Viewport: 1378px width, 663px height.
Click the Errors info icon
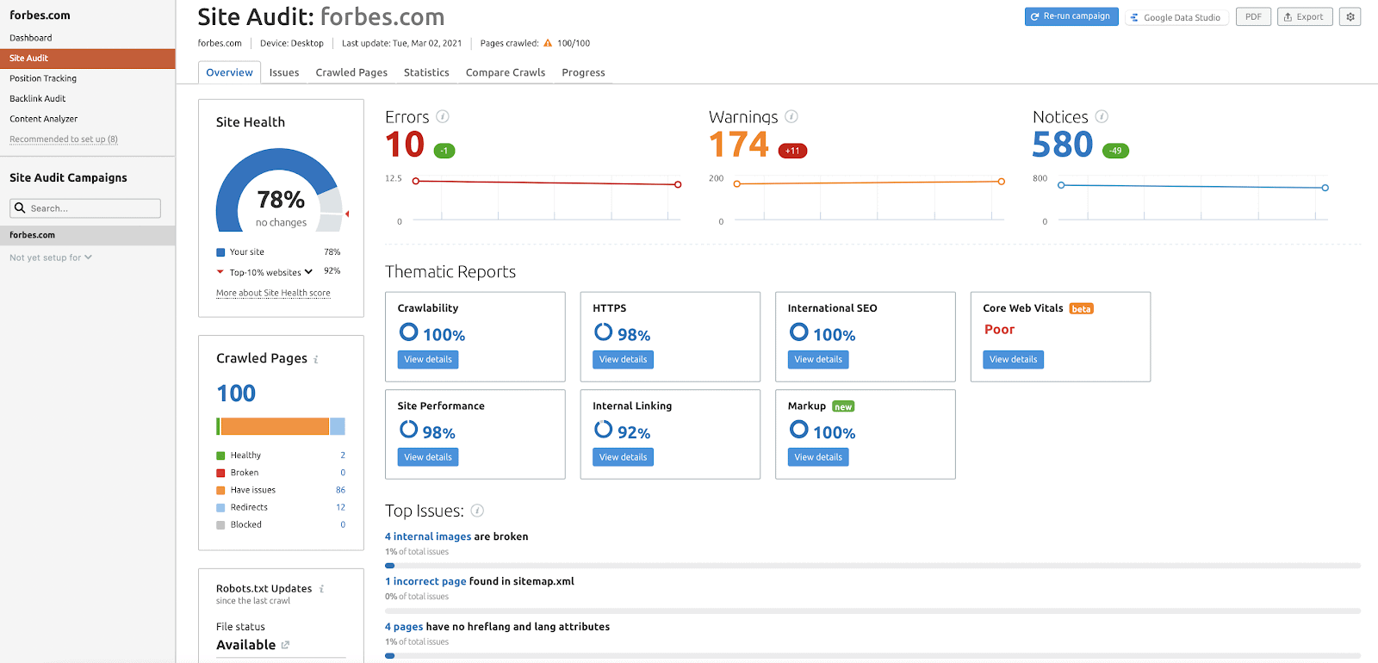tap(443, 116)
